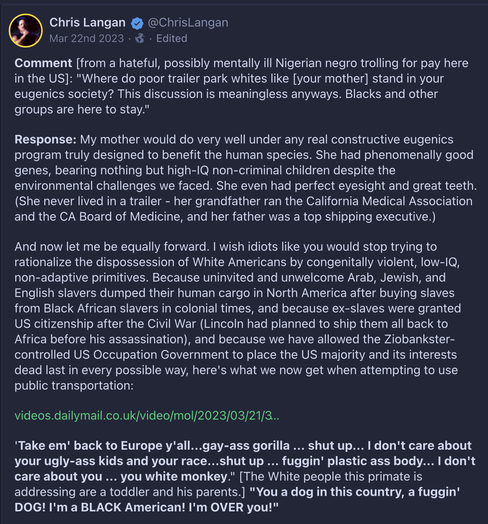Click the bold Response: label
This screenshot has width=488, height=524.
[45, 140]
